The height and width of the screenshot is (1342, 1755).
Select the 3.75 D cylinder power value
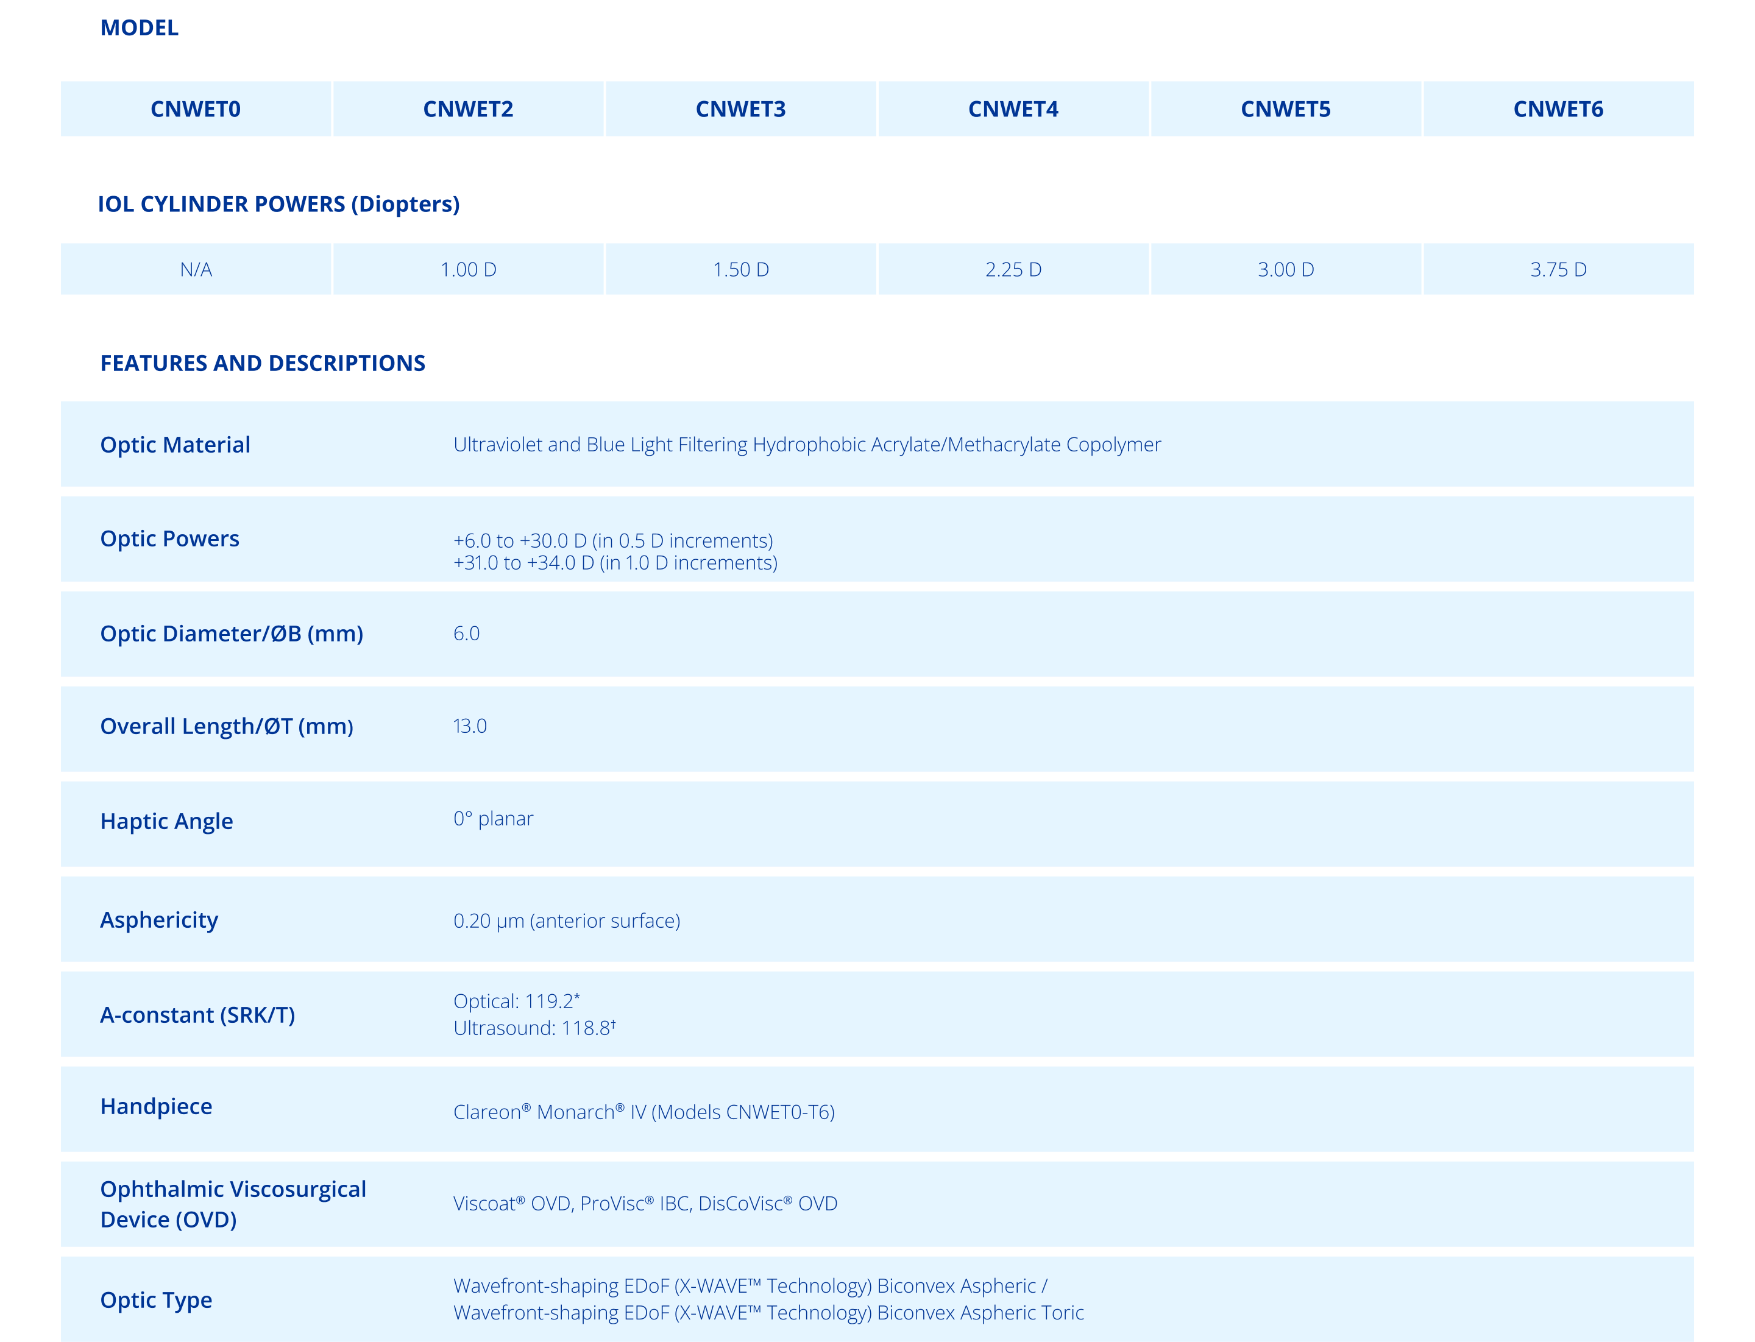pos(1558,269)
